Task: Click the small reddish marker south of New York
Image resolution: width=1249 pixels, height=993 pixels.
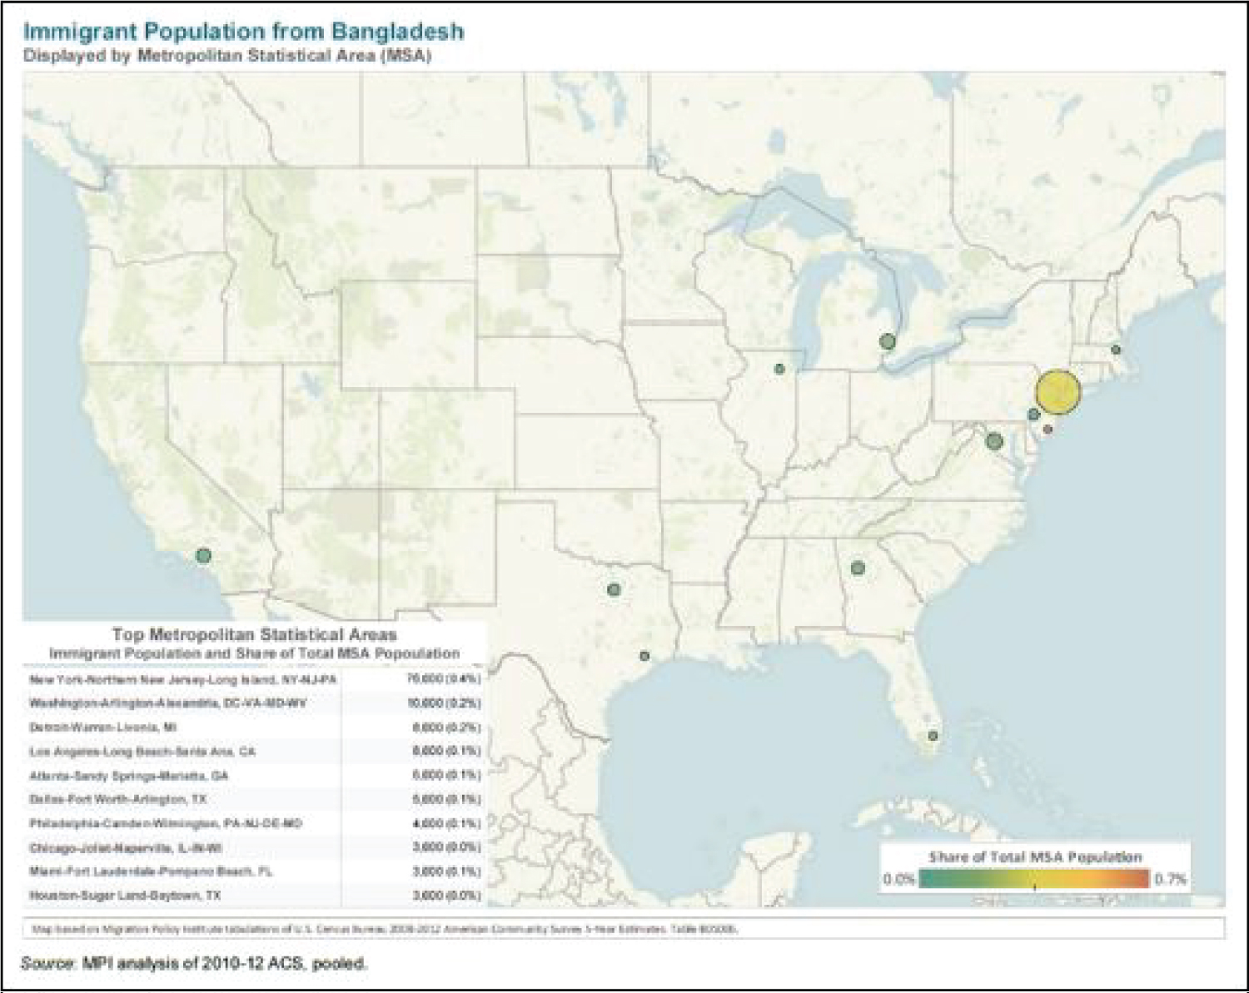Action: (1047, 429)
